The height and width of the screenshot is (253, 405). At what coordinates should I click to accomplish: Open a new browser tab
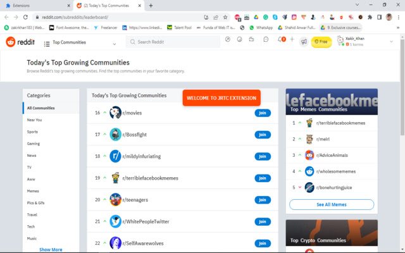[151, 6]
